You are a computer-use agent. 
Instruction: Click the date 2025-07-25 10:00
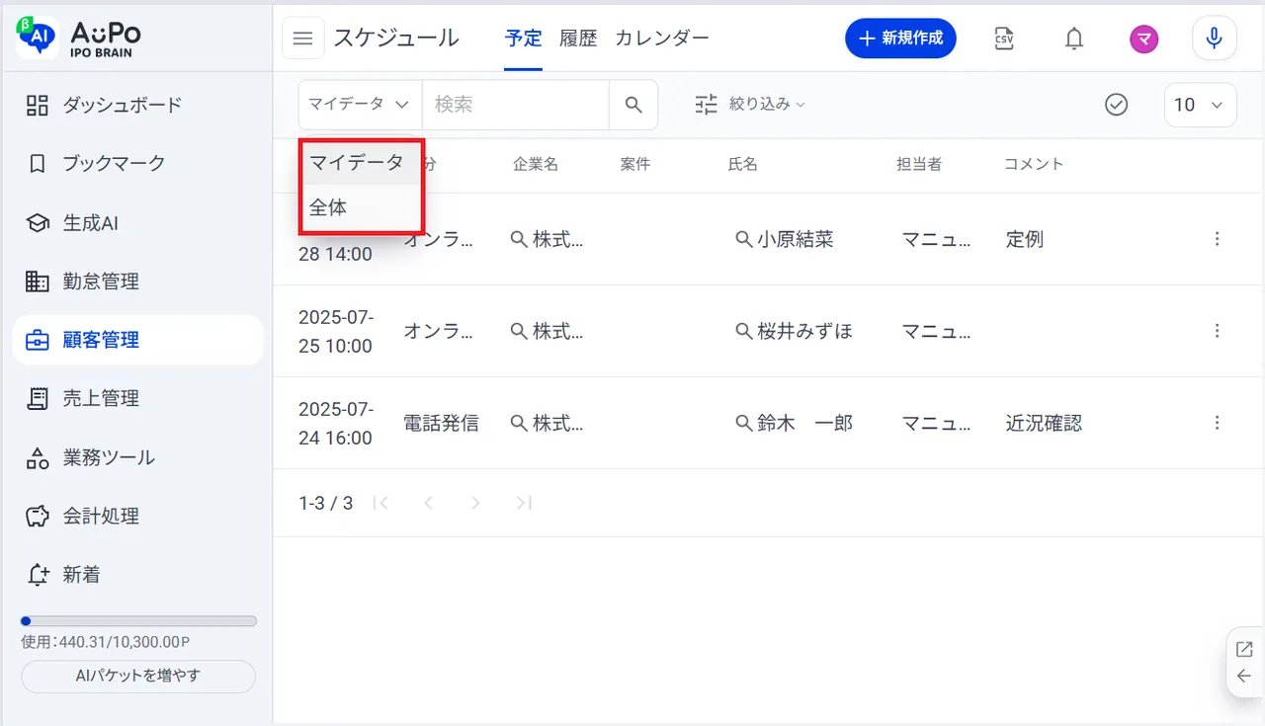pyautogui.click(x=335, y=331)
